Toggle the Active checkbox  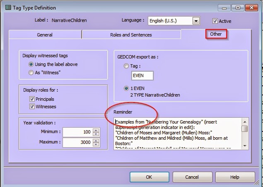point(215,21)
